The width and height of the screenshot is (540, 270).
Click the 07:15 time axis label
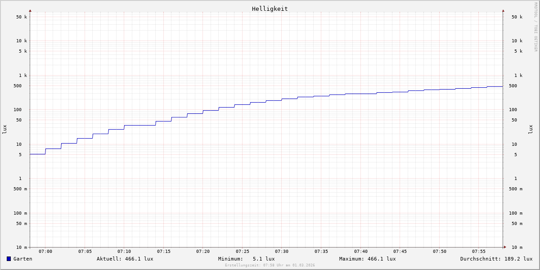[x=164, y=252]
